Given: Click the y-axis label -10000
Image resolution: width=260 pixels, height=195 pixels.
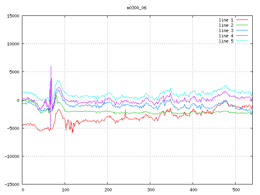Looking at the screenshot, I should [12, 156].
